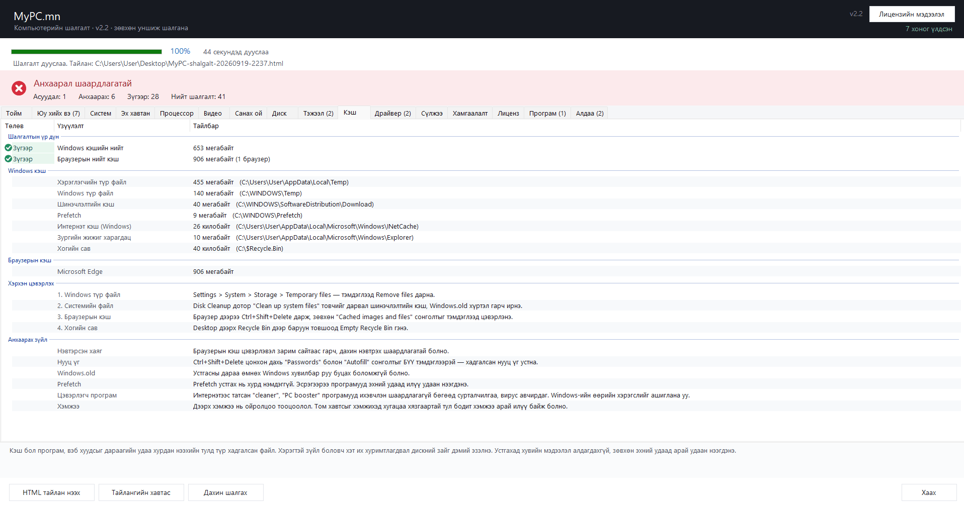Click the Шалгалтын үр дүн group header
This screenshot has width=964, height=506.
click(33, 137)
